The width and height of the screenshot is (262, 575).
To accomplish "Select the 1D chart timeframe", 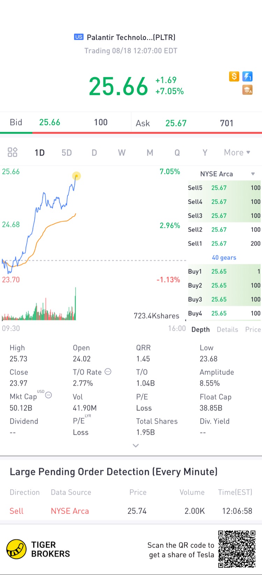I will coord(39,153).
